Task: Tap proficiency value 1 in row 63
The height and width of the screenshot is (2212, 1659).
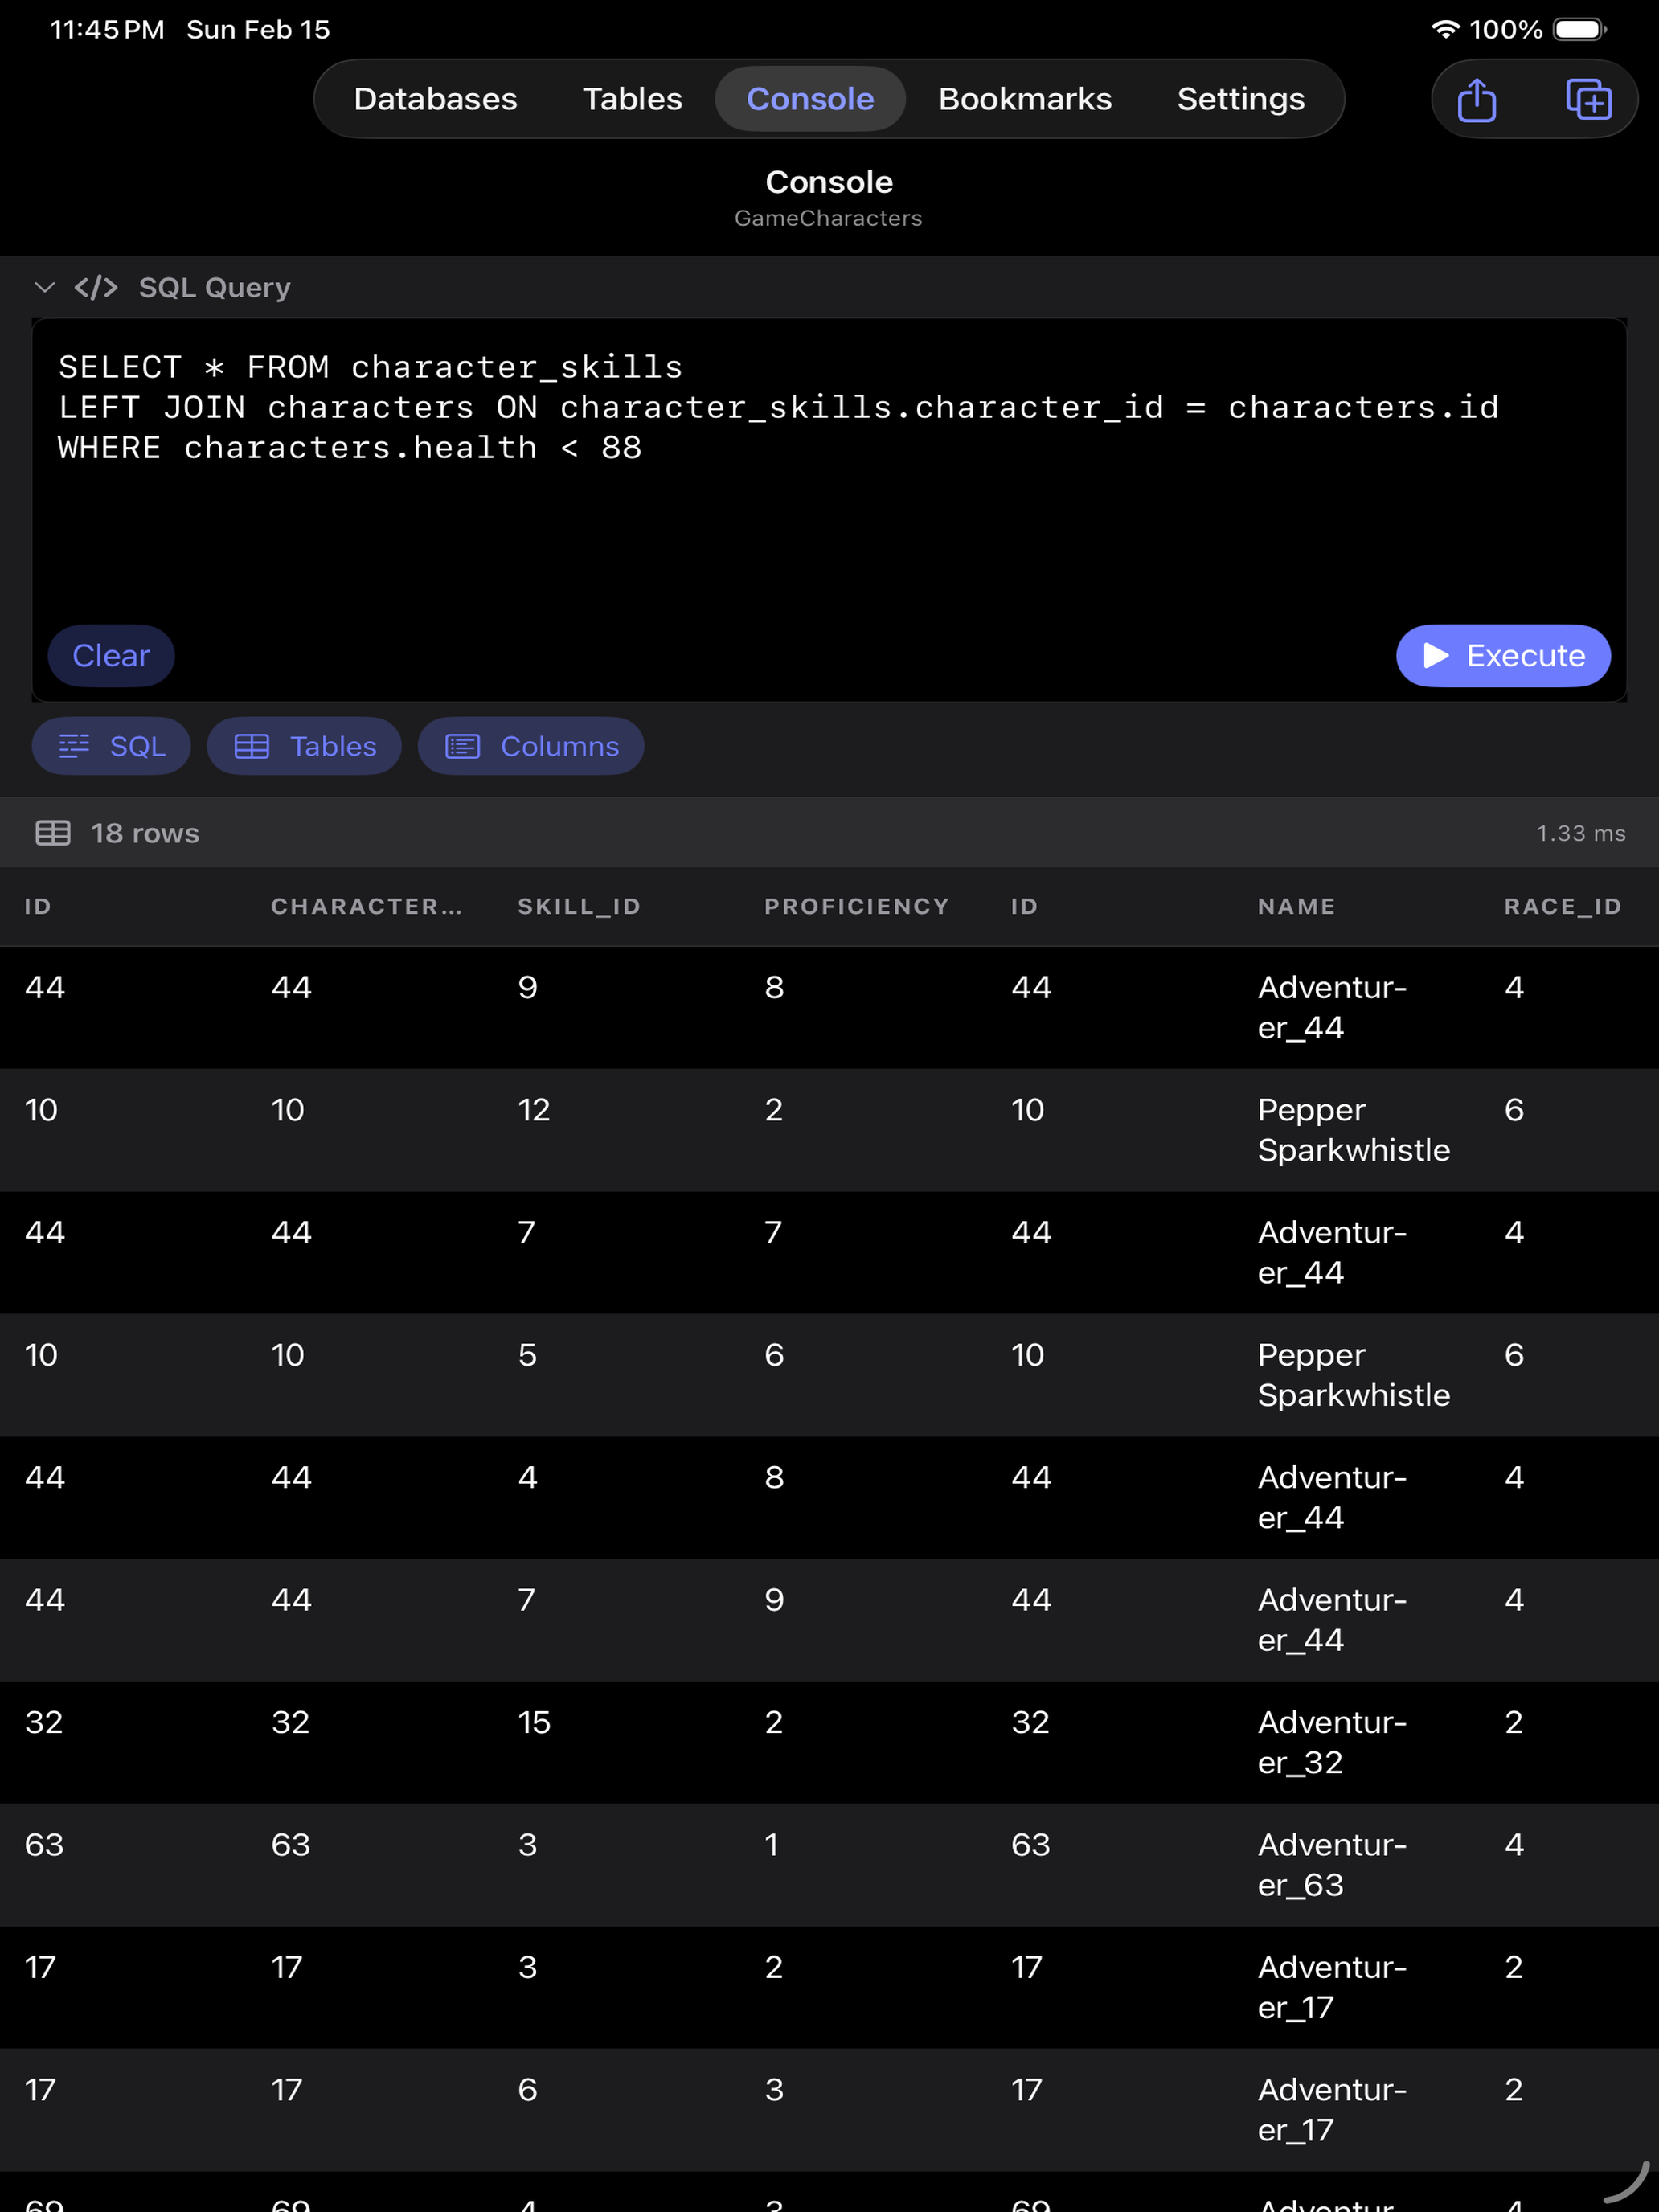Action: click(771, 1845)
